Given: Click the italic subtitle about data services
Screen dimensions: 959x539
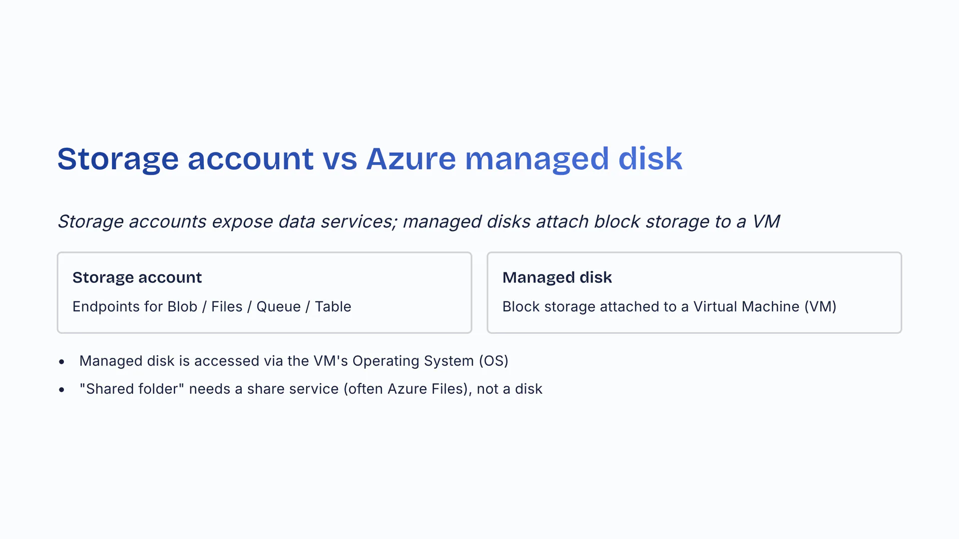Looking at the screenshot, I should pyautogui.click(x=419, y=221).
